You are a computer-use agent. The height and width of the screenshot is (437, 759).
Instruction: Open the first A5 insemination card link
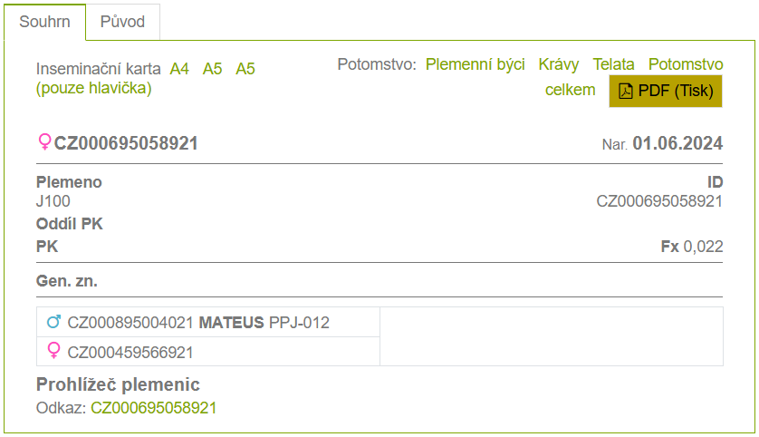pyautogui.click(x=213, y=69)
